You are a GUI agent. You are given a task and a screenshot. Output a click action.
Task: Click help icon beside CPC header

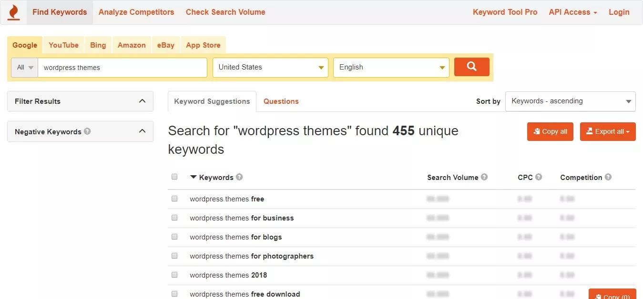click(539, 177)
